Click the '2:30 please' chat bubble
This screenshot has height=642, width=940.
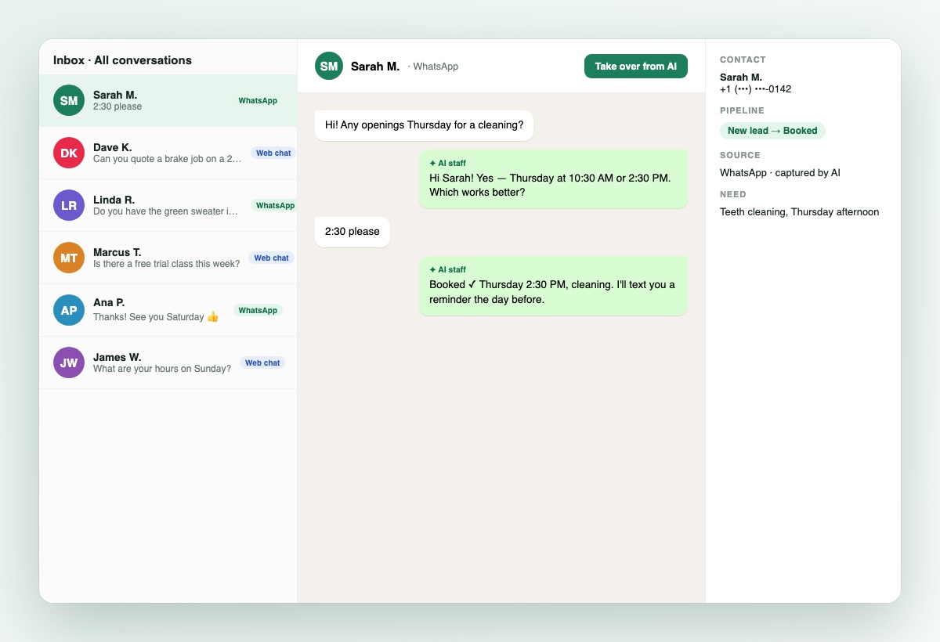352,232
